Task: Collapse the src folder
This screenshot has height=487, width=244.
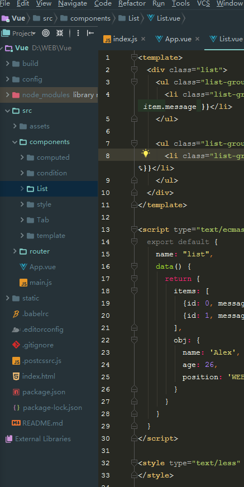Action: [x=8, y=111]
